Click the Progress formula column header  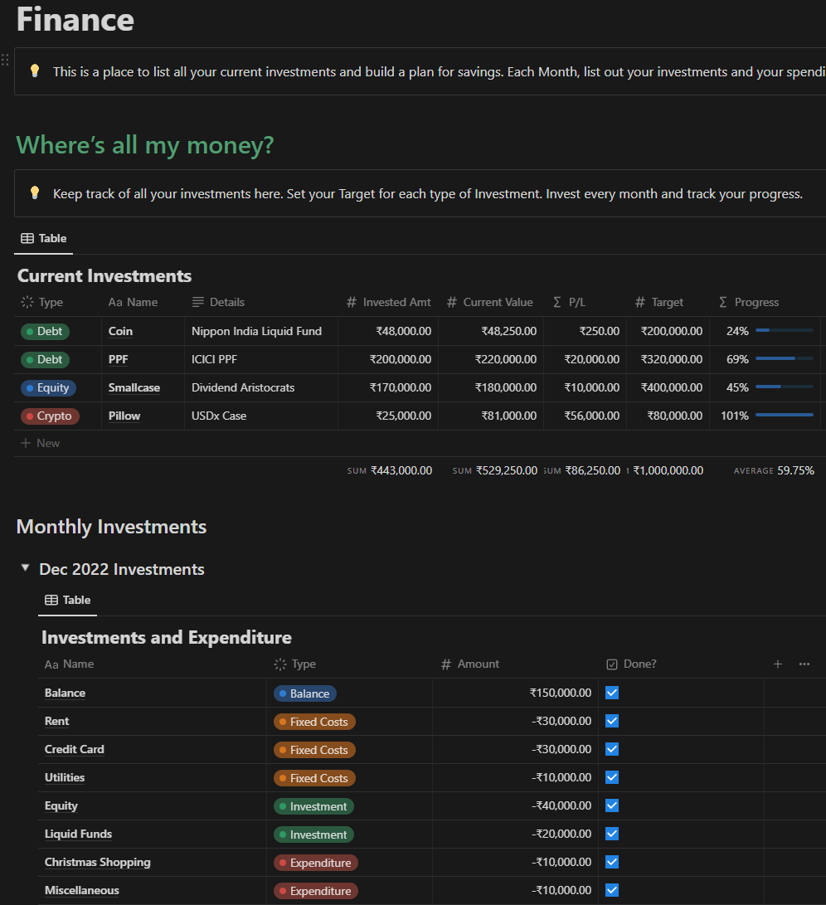tap(749, 302)
